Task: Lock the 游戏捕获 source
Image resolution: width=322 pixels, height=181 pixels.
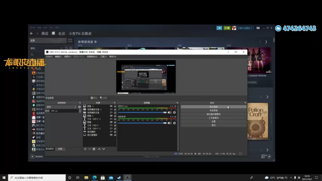Action: 115,132
